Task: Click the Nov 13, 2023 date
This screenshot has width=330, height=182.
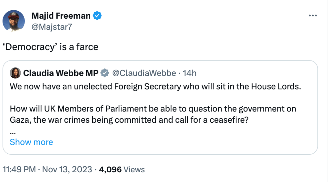Action: [x=67, y=169]
